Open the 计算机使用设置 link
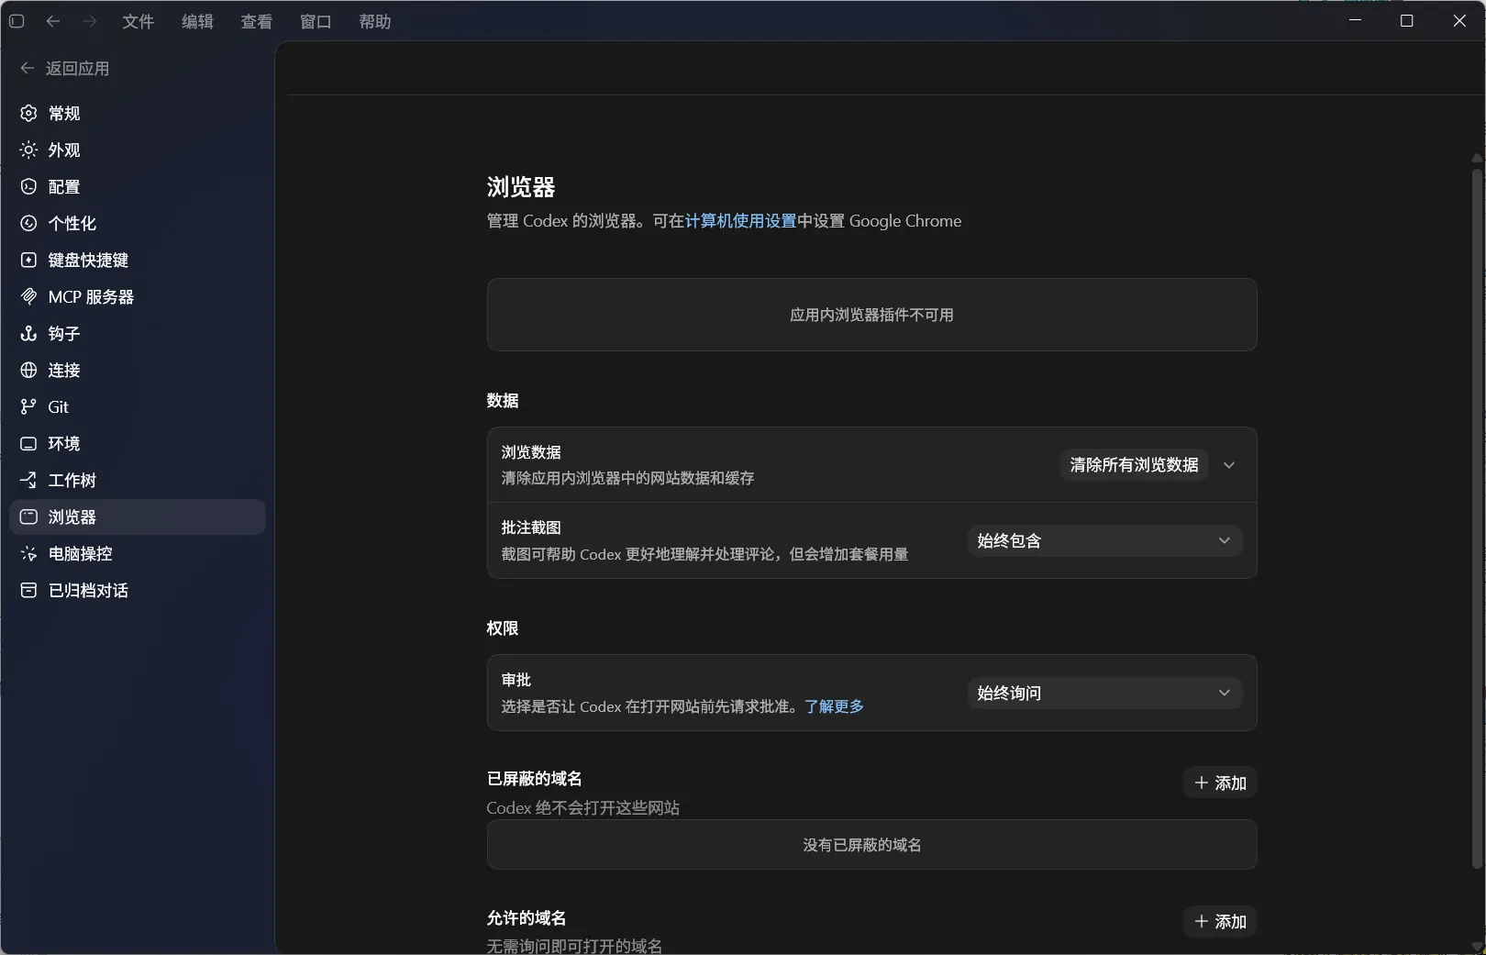 (x=740, y=221)
